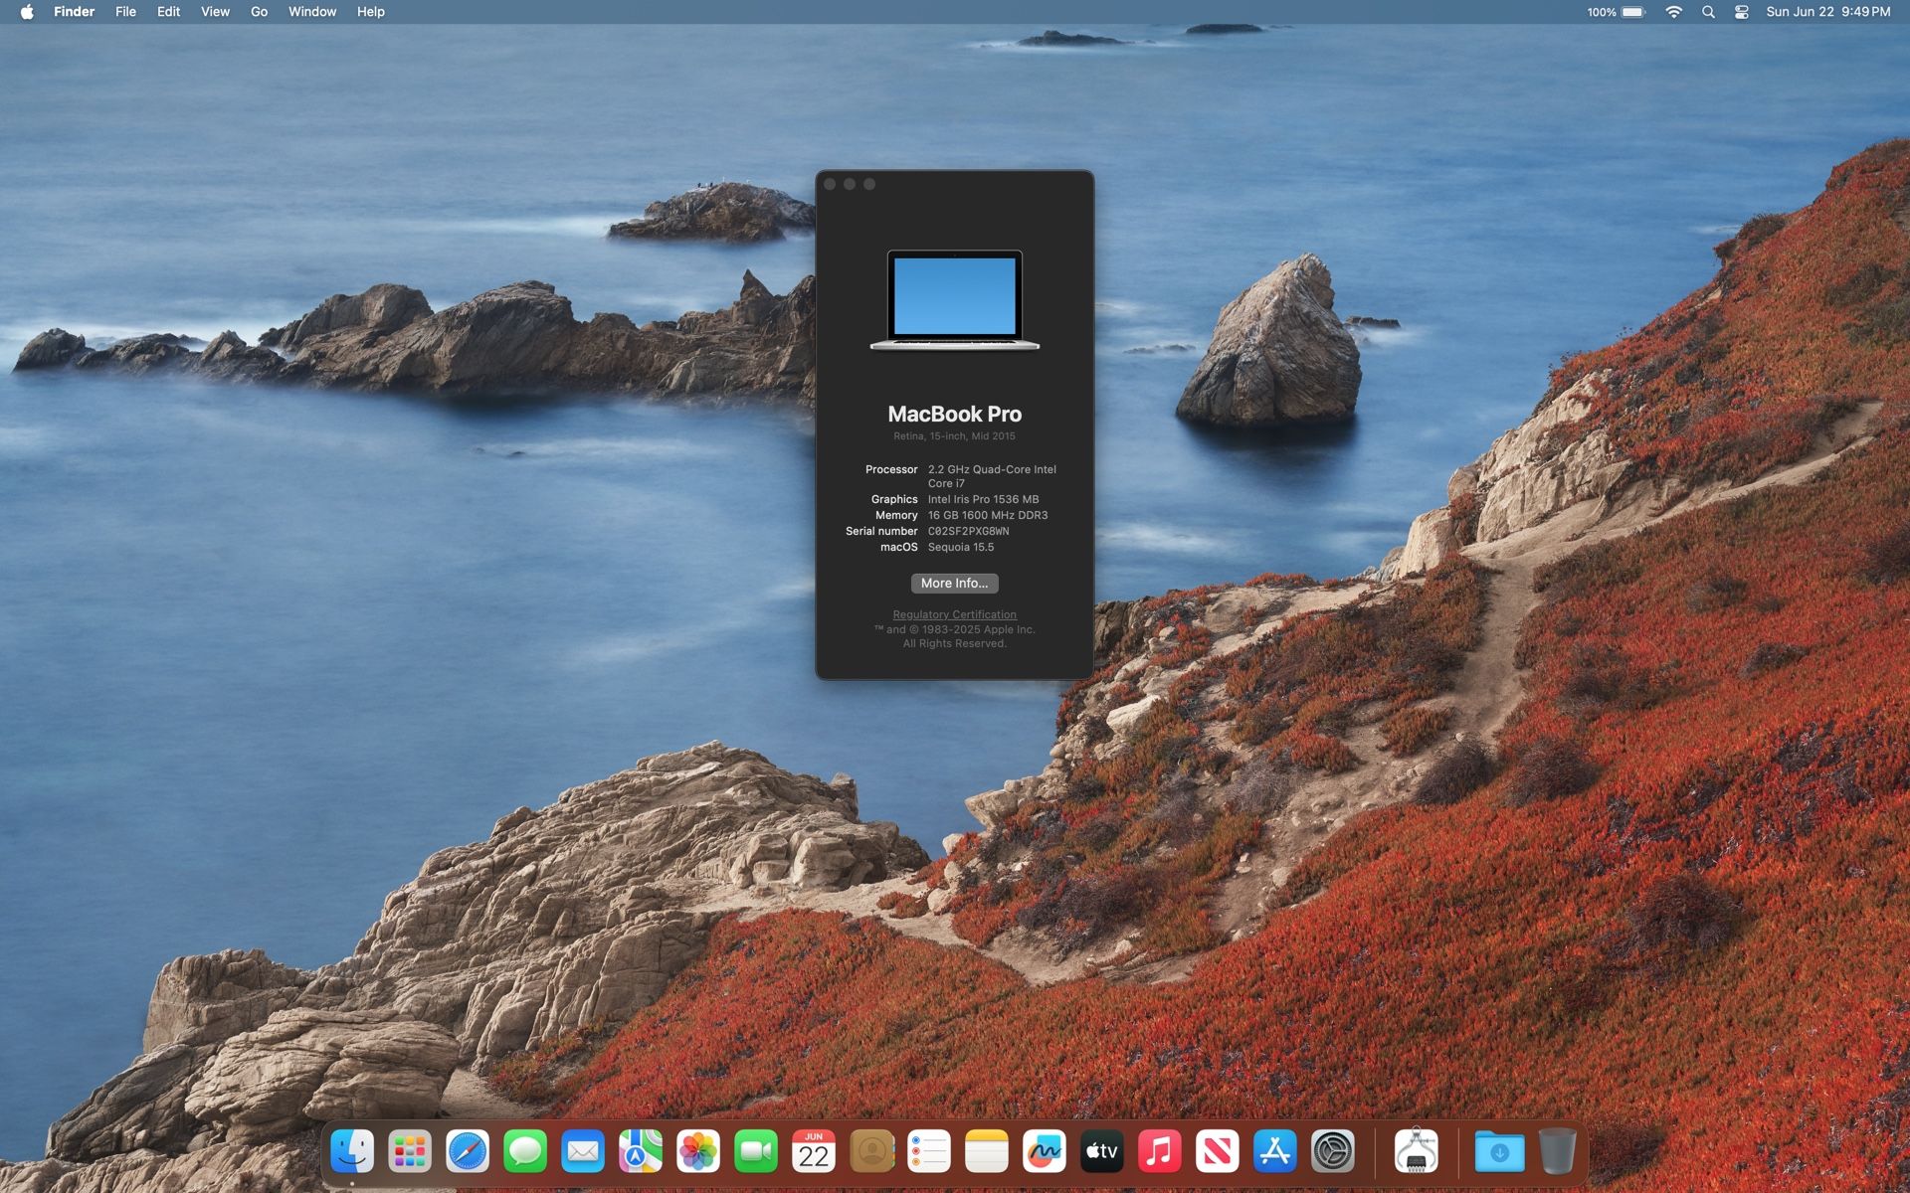Screen dimensions: 1910x1193
Task: Open Apple TV app in Dock
Action: tap(1102, 1151)
